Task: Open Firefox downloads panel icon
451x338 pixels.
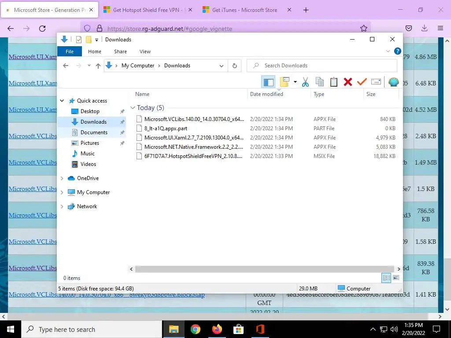Action: (424, 28)
